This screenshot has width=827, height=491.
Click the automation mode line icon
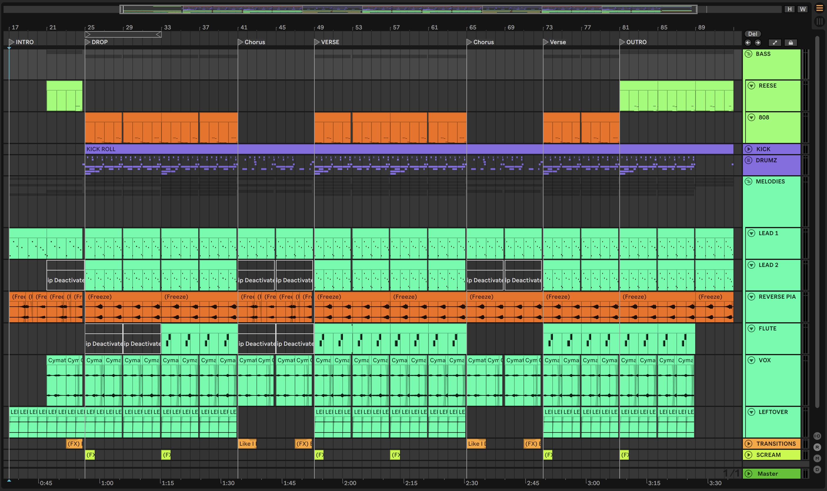pos(775,43)
